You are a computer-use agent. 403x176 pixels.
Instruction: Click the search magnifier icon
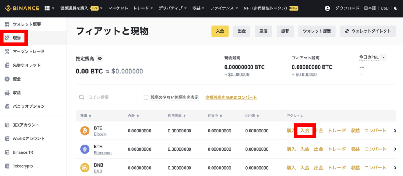82,97
